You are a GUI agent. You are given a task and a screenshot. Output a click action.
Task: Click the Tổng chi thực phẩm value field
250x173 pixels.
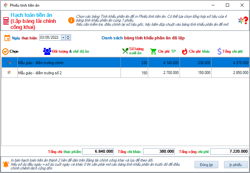point(98,151)
